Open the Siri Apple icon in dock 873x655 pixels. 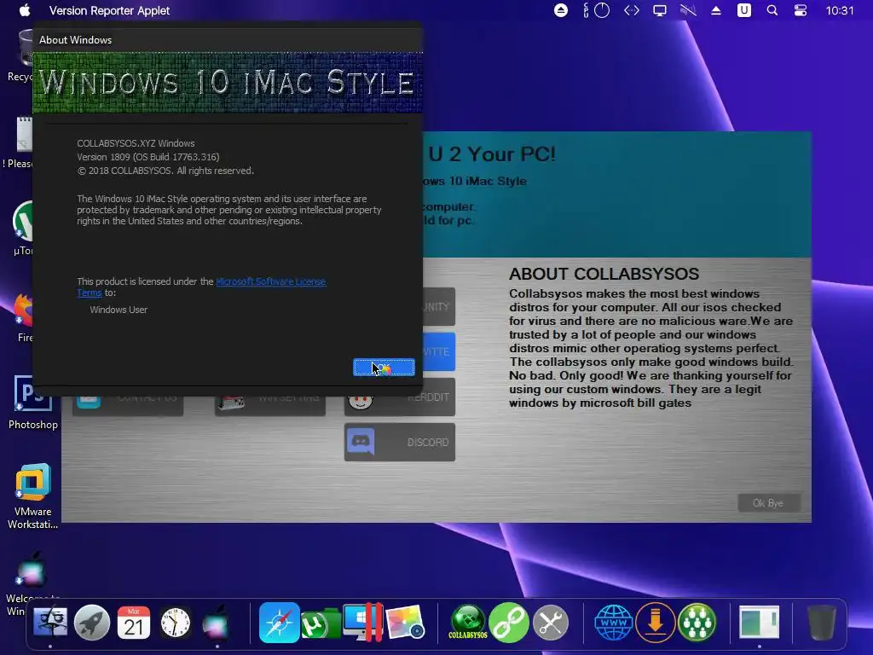[x=216, y=622]
